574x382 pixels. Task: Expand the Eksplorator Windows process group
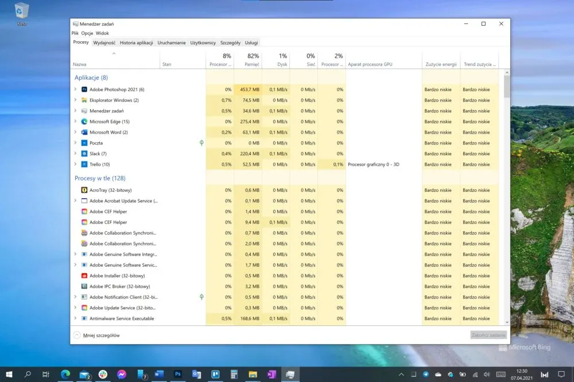click(75, 100)
